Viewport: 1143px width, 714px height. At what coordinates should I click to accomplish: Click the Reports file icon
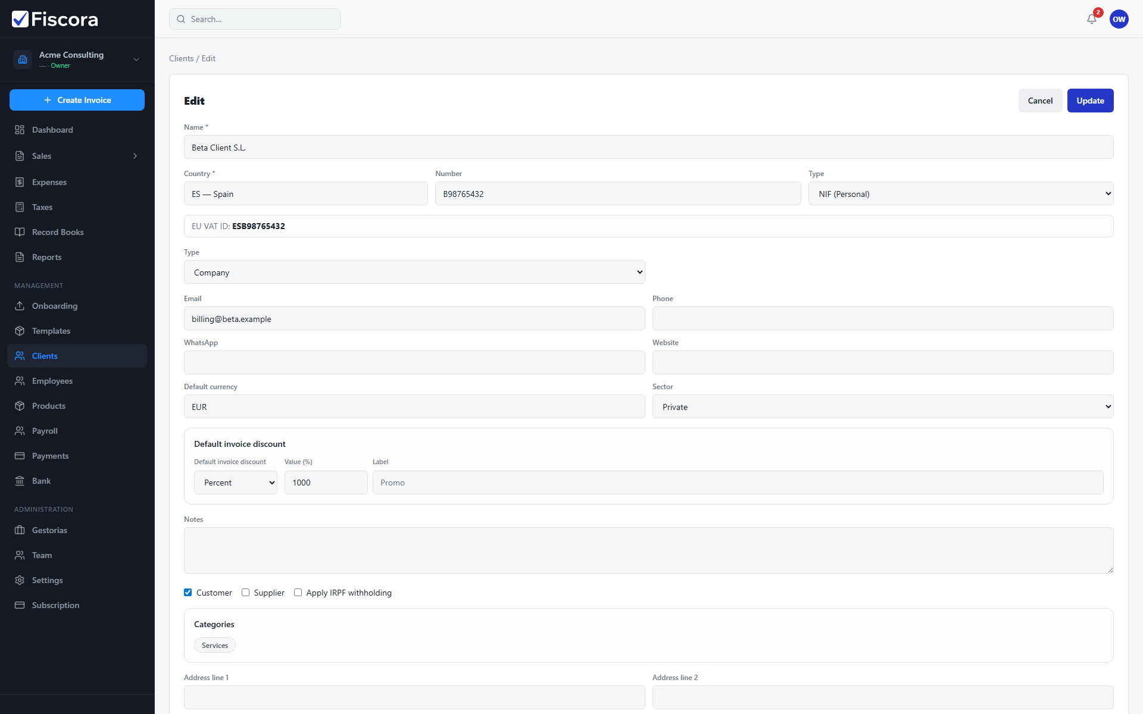[x=20, y=257]
